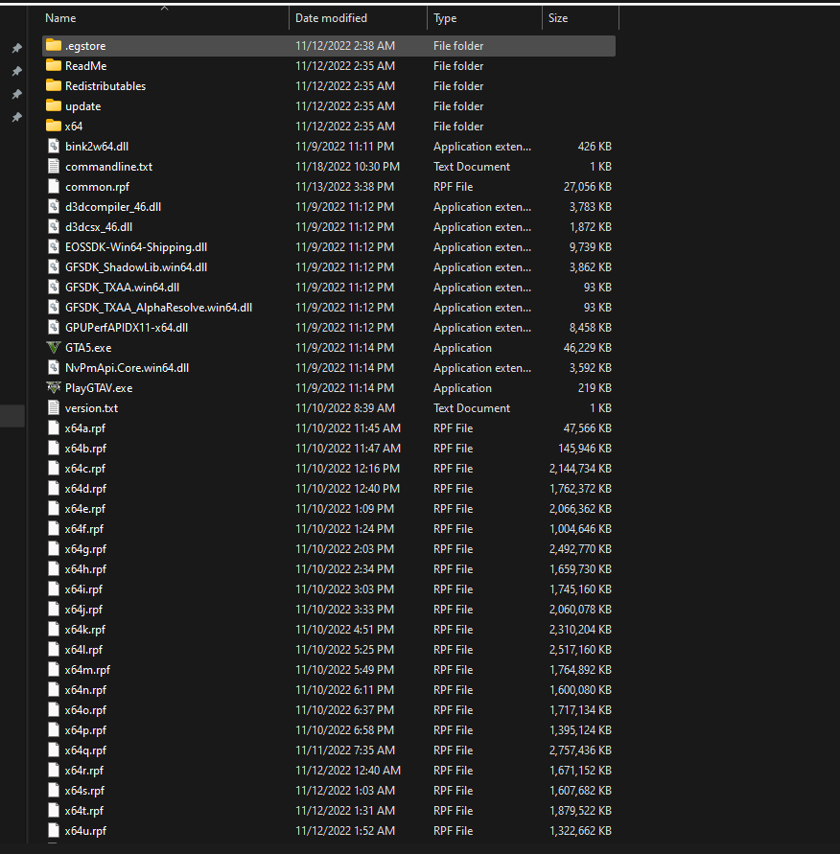Click the version.txt file icon
This screenshot has width=840, height=854.
tap(53, 407)
